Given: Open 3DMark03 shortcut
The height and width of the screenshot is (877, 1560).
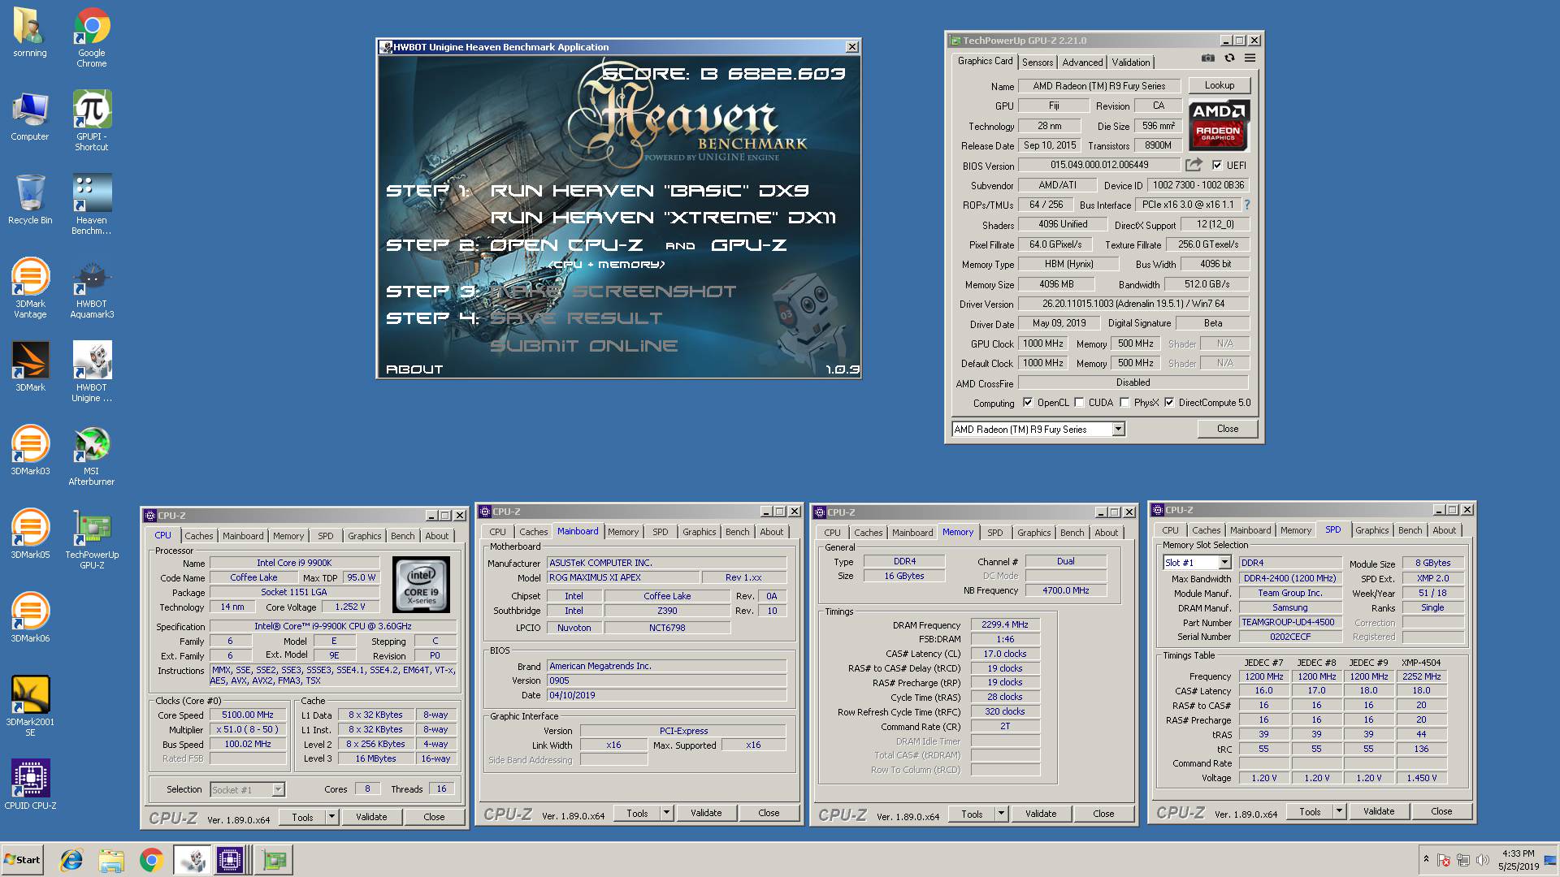Looking at the screenshot, I should click(30, 451).
